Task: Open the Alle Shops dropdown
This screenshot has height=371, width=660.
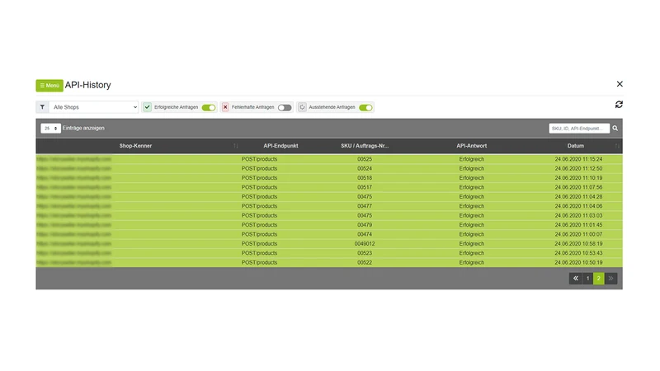Action: [x=94, y=107]
